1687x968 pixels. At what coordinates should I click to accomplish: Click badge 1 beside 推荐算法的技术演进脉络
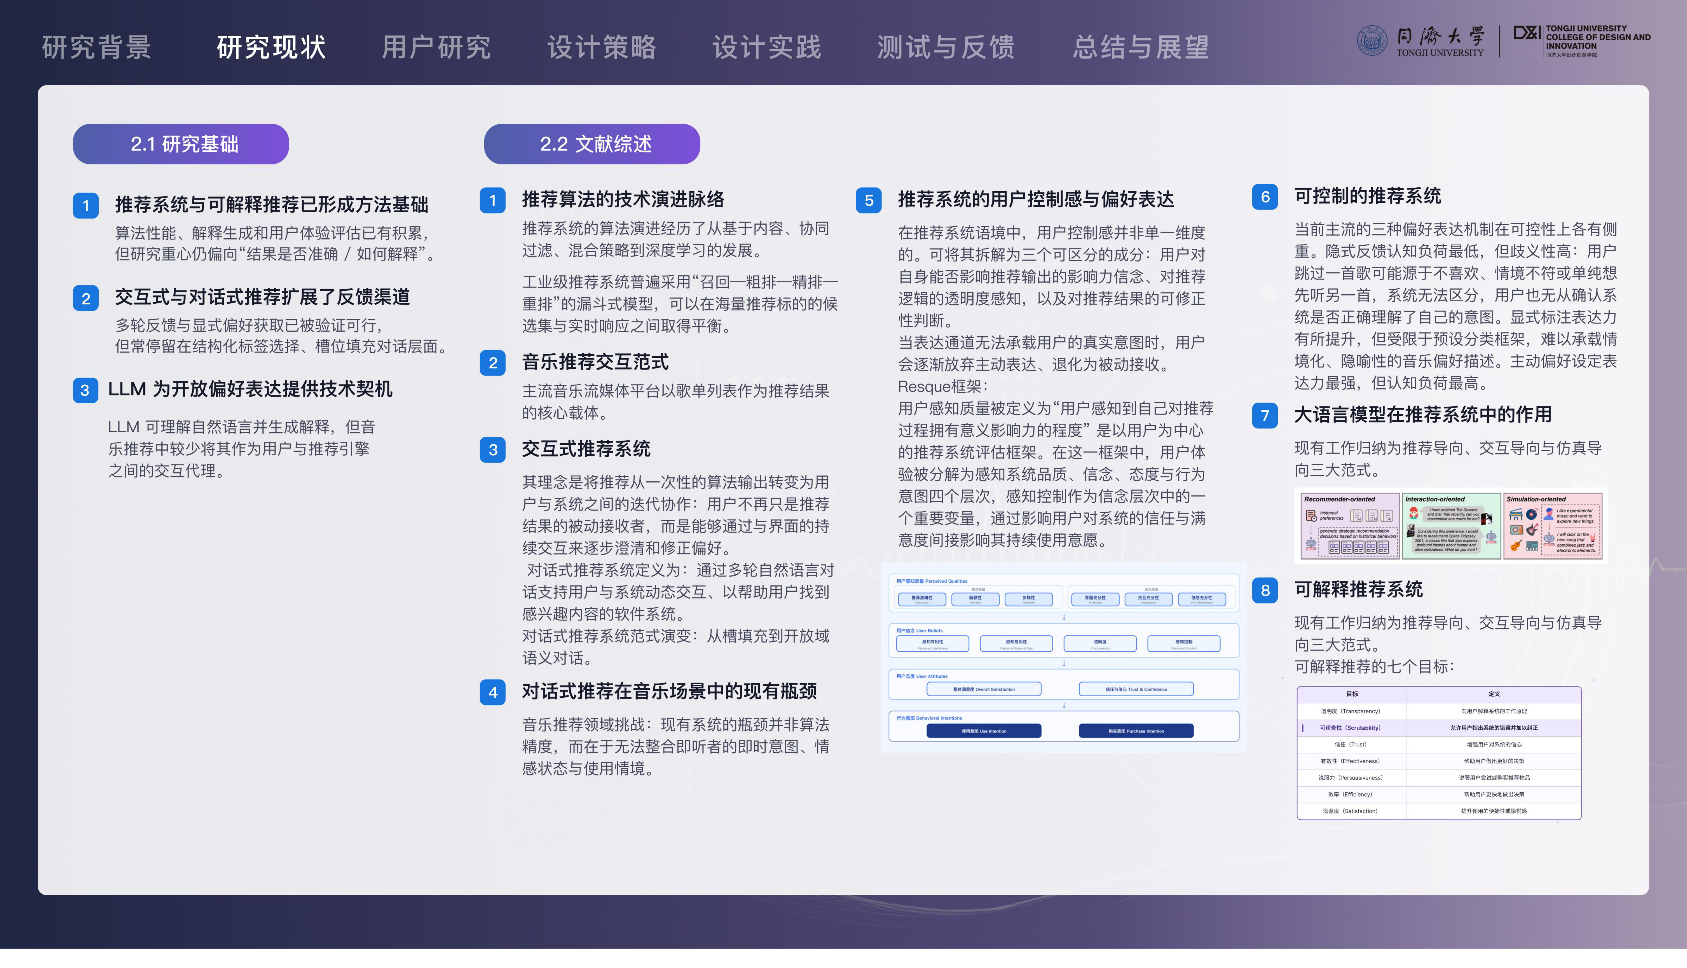(493, 200)
